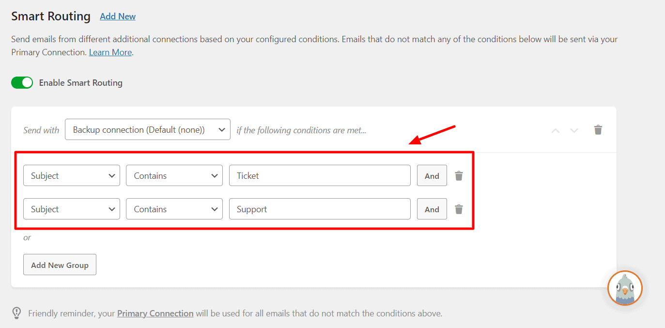Expand Subject dropdown in Ticket row
The height and width of the screenshot is (328, 665).
coord(71,176)
